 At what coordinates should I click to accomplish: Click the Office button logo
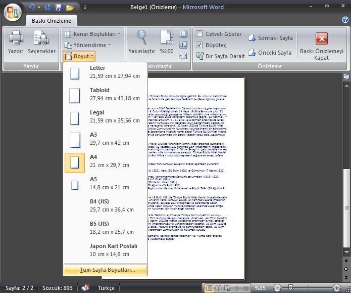tap(13, 12)
